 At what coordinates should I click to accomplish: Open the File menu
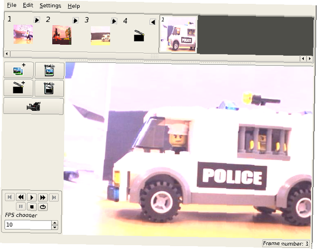click(x=12, y=5)
